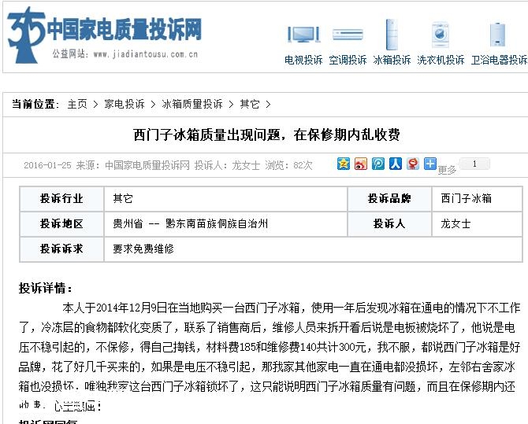Go to 冰箱投诉 section
The image size is (528, 424).
392,60
